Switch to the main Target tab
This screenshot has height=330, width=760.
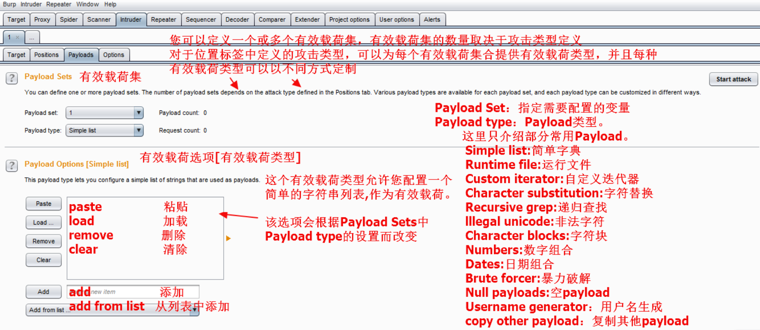click(x=16, y=20)
